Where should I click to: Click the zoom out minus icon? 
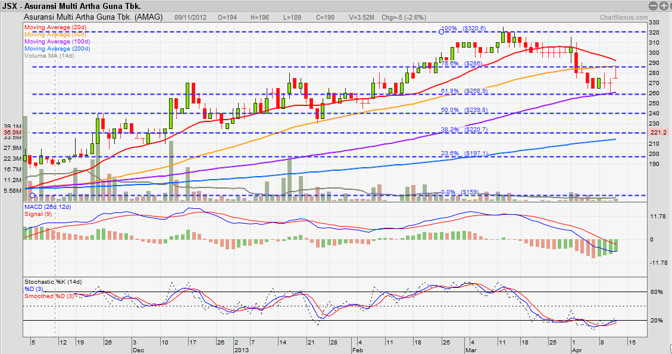pos(654,5)
